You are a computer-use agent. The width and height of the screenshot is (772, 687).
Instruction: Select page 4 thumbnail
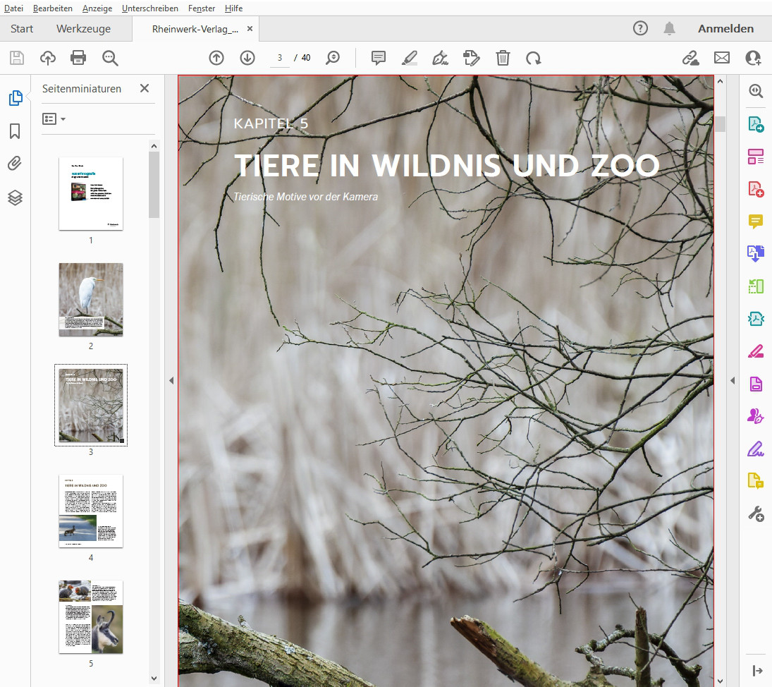[91, 511]
